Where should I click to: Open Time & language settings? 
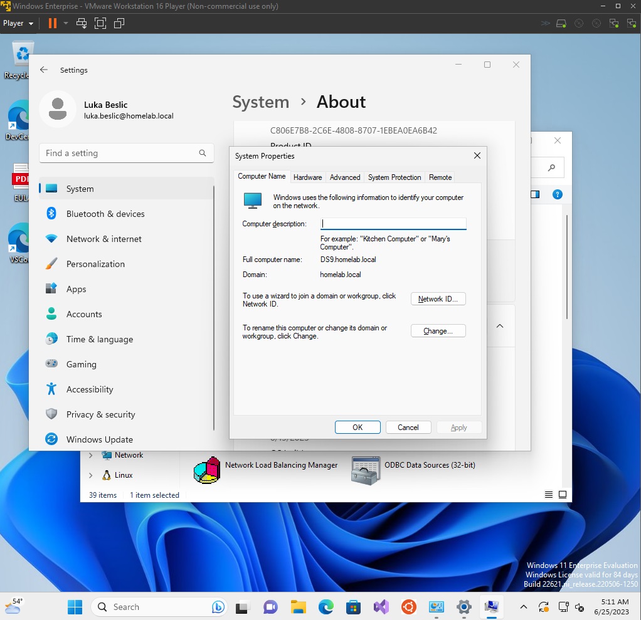pos(126,339)
